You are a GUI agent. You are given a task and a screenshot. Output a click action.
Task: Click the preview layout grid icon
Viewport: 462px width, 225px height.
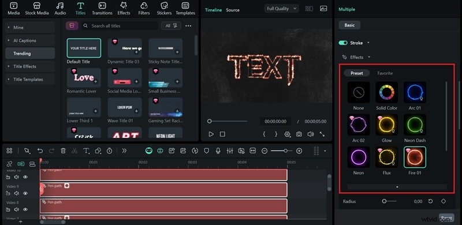pos(309,9)
